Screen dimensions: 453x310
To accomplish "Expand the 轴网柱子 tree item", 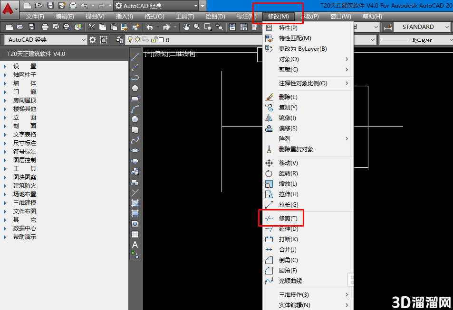I will pos(5,75).
